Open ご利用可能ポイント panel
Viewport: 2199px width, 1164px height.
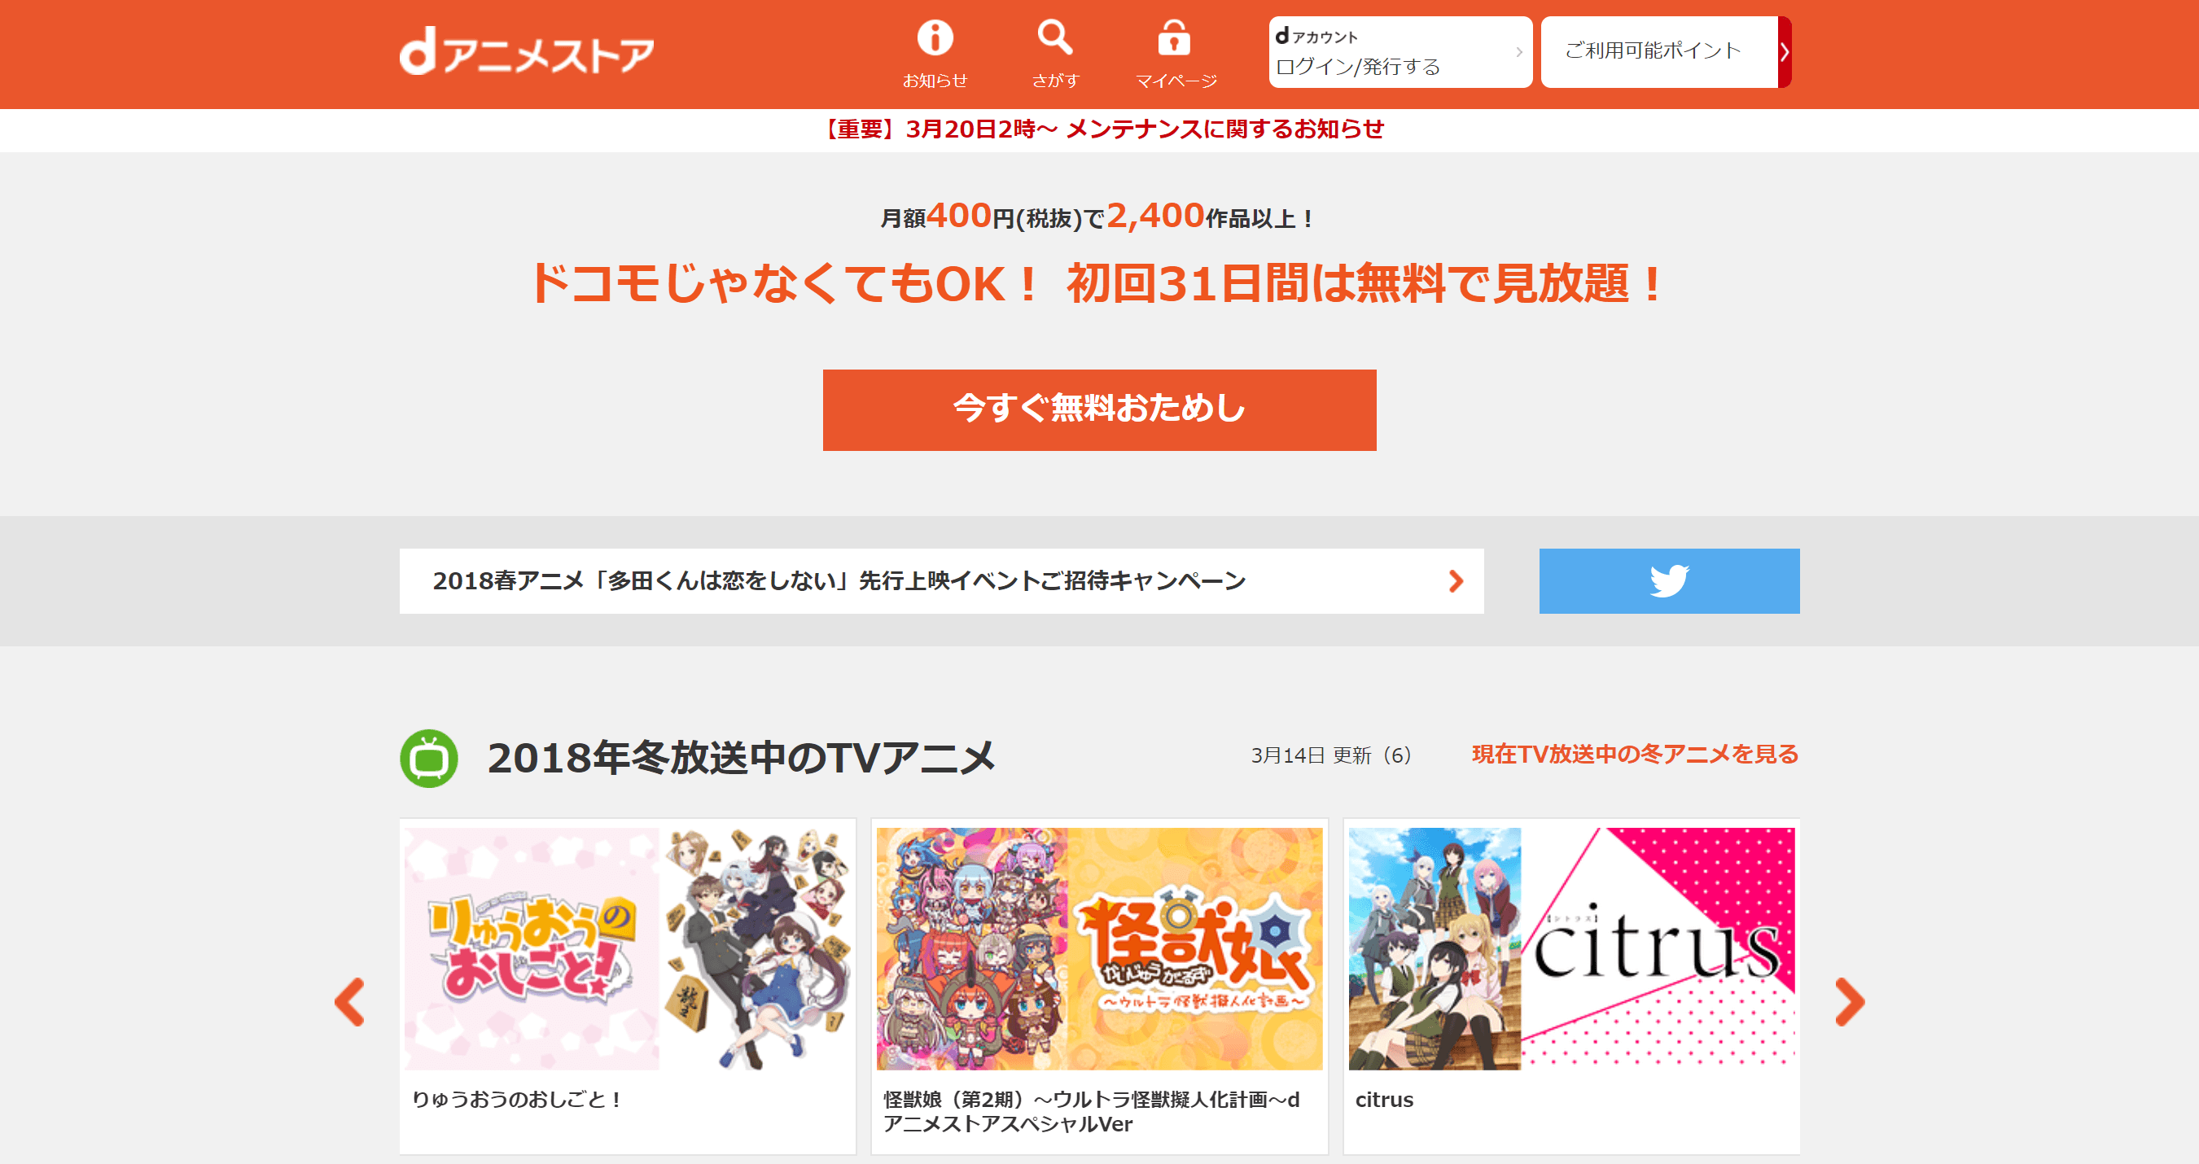1659,52
